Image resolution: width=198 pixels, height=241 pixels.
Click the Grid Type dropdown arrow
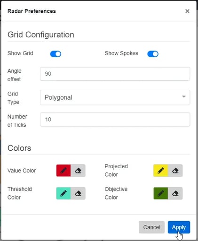click(x=184, y=96)
